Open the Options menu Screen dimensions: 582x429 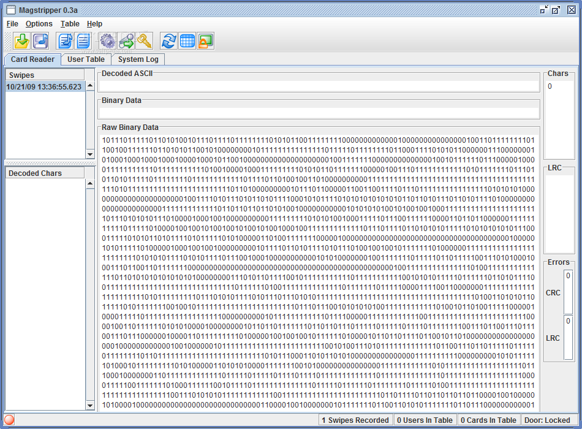39,24
